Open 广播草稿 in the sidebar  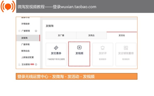25,44
